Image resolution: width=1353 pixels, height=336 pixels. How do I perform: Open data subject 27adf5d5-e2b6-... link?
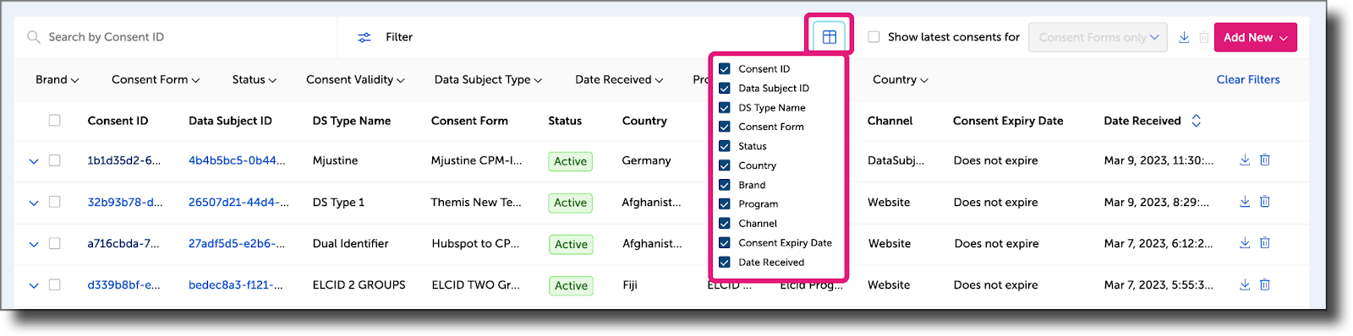point(237,243)
